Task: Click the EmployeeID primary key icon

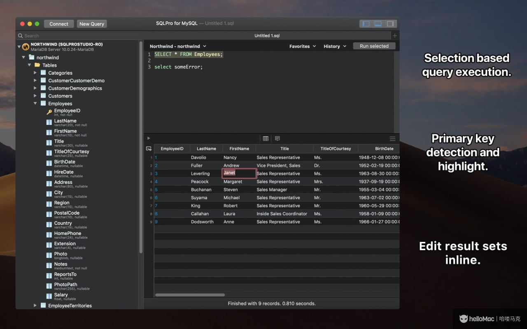Action: (49, 112)
